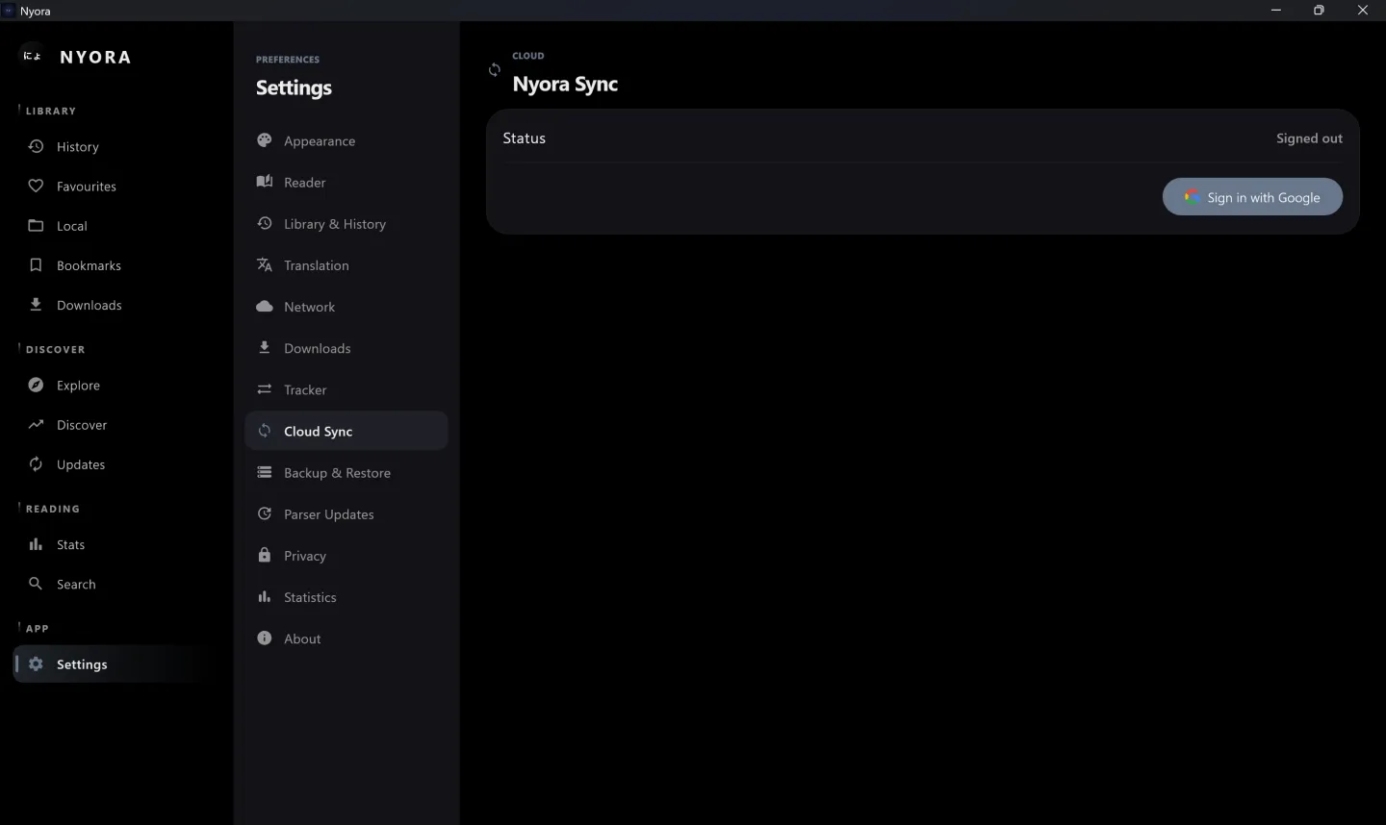Open the Local library section

115,225
